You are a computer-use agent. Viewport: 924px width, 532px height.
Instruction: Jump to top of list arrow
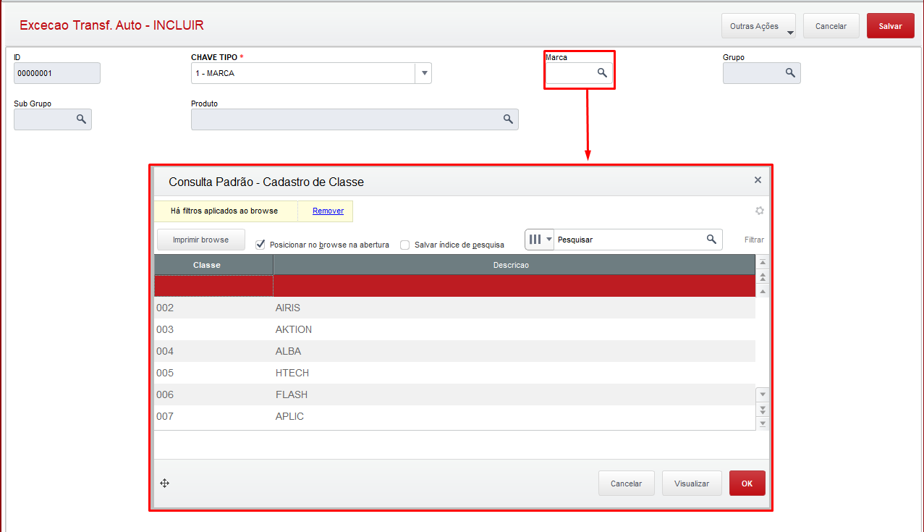(x=762, y=262)
